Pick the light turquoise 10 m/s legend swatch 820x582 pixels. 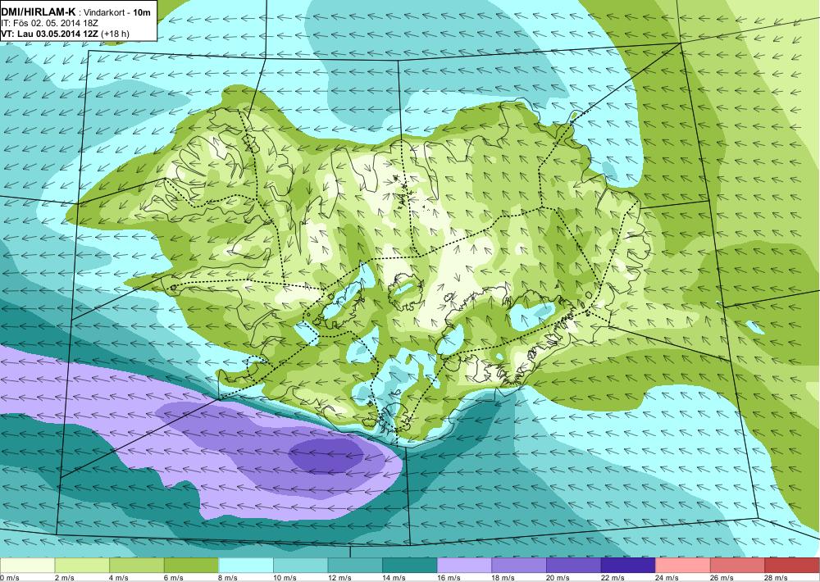300,566
